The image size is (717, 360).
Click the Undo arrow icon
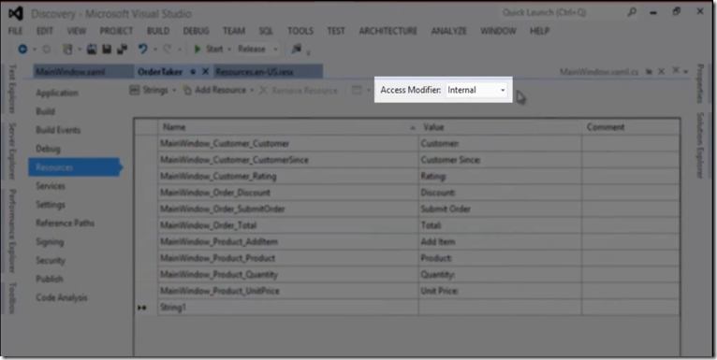(143, 49)
